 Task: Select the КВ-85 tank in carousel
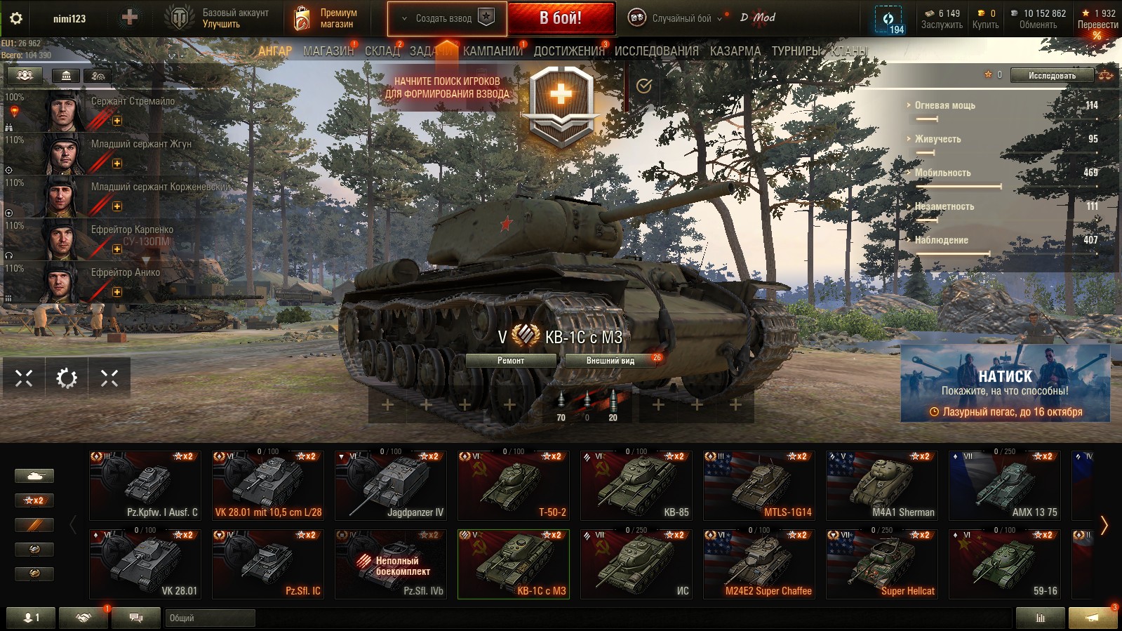click(637, 484)
